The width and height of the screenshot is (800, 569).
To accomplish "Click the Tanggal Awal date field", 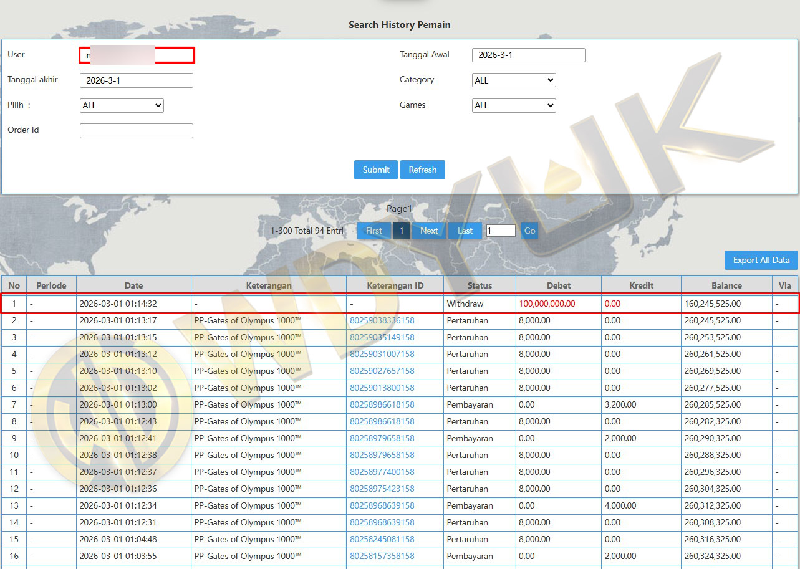I will (x=528, y=55).
